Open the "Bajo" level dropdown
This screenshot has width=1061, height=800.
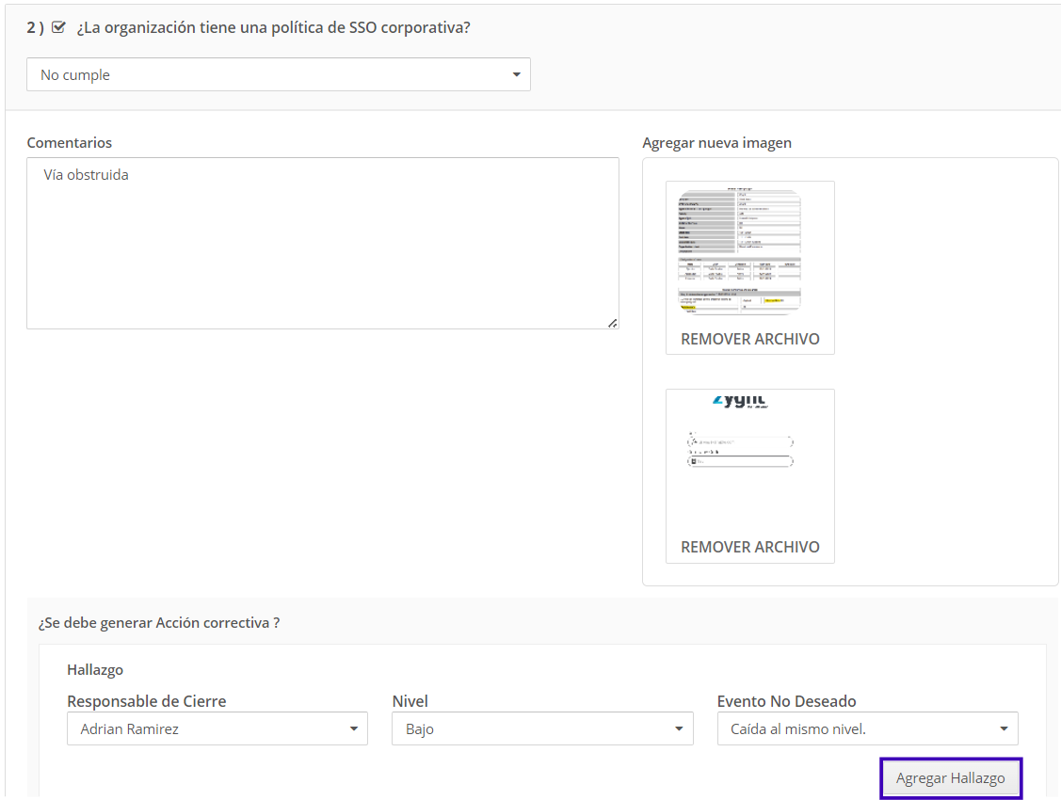[542, 728]
